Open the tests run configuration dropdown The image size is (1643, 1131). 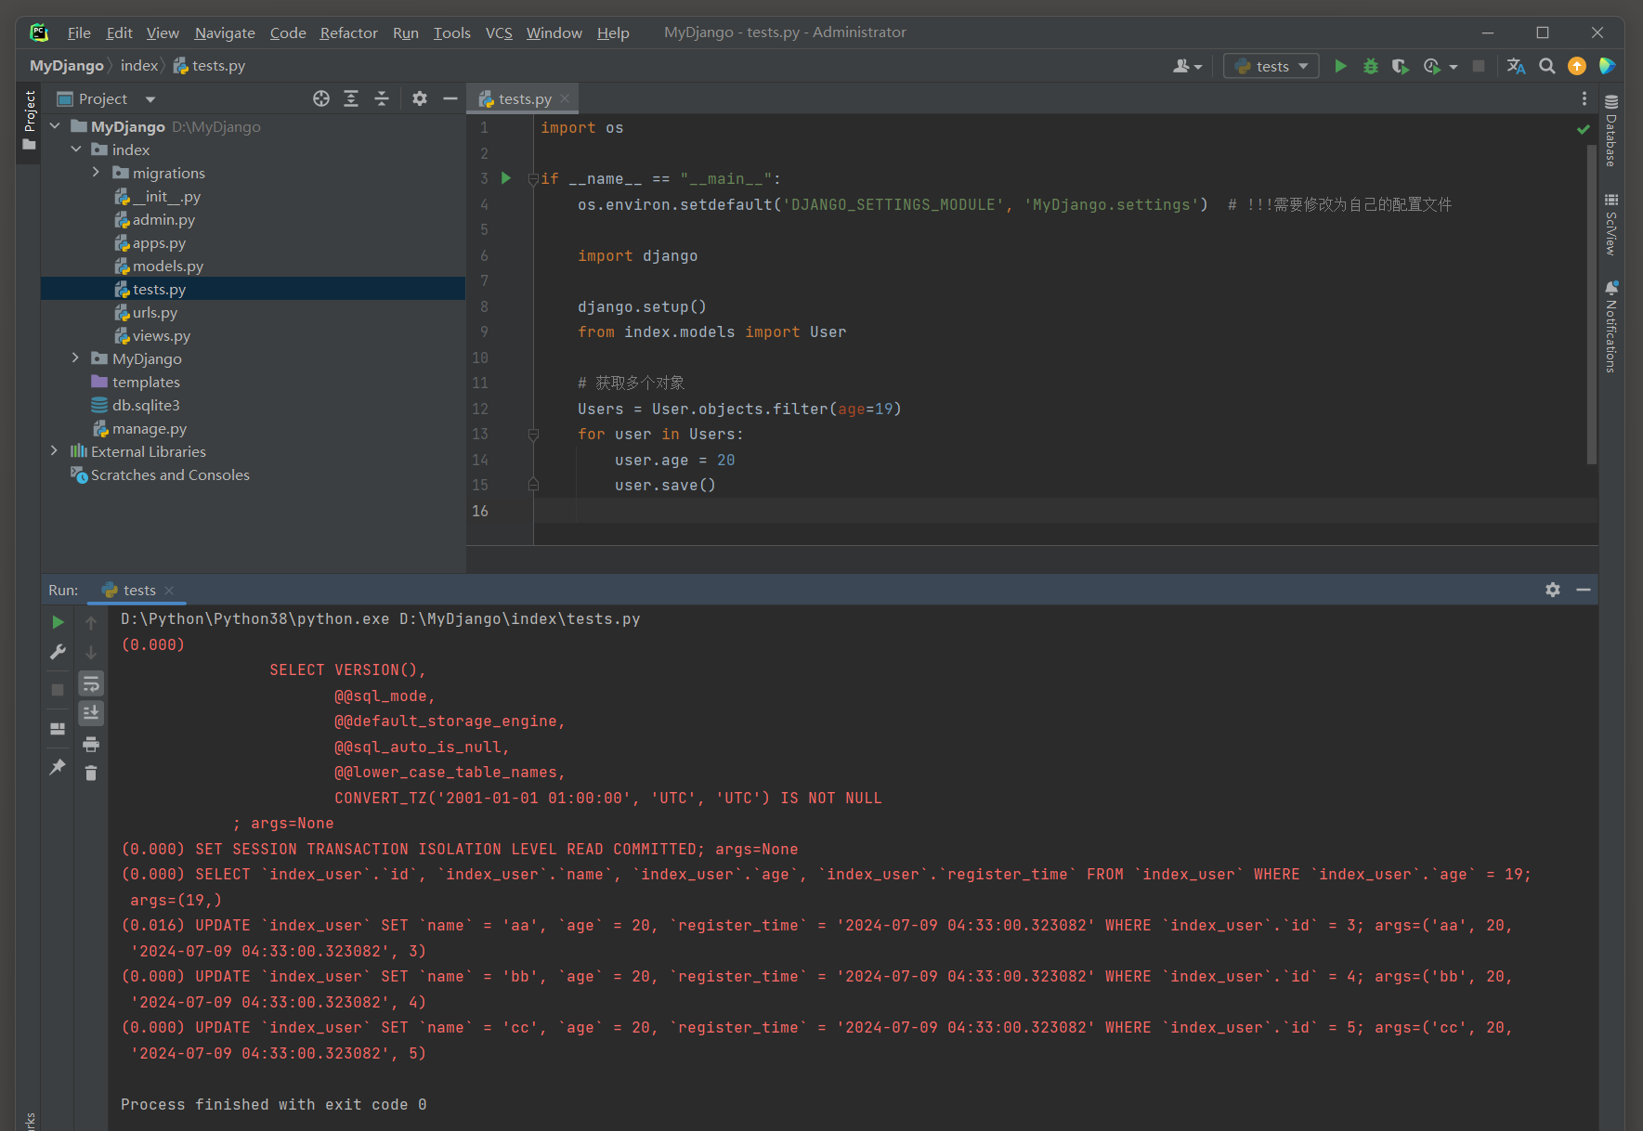pos(1271,66)
